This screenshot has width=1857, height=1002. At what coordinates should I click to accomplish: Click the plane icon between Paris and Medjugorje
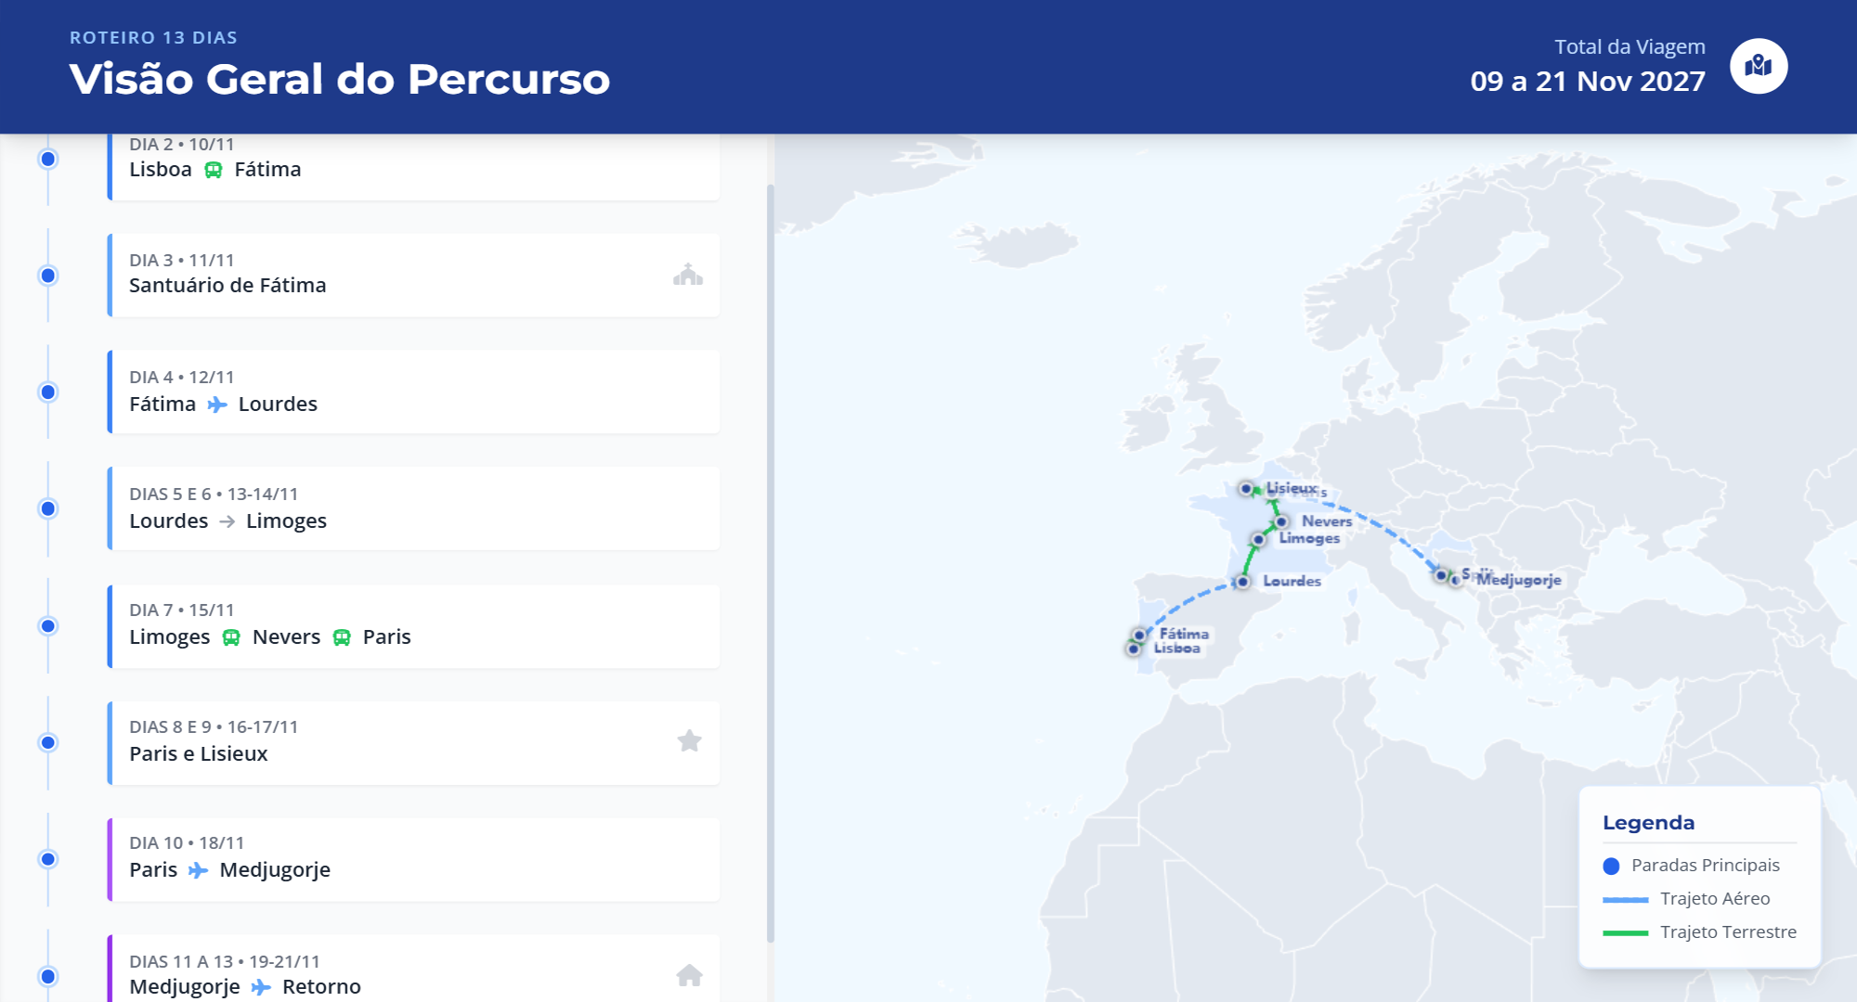(198, 870)
